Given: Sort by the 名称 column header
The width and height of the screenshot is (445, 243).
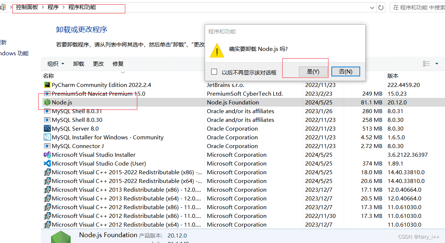Looking at the screenshot, I should click(48, 76).
